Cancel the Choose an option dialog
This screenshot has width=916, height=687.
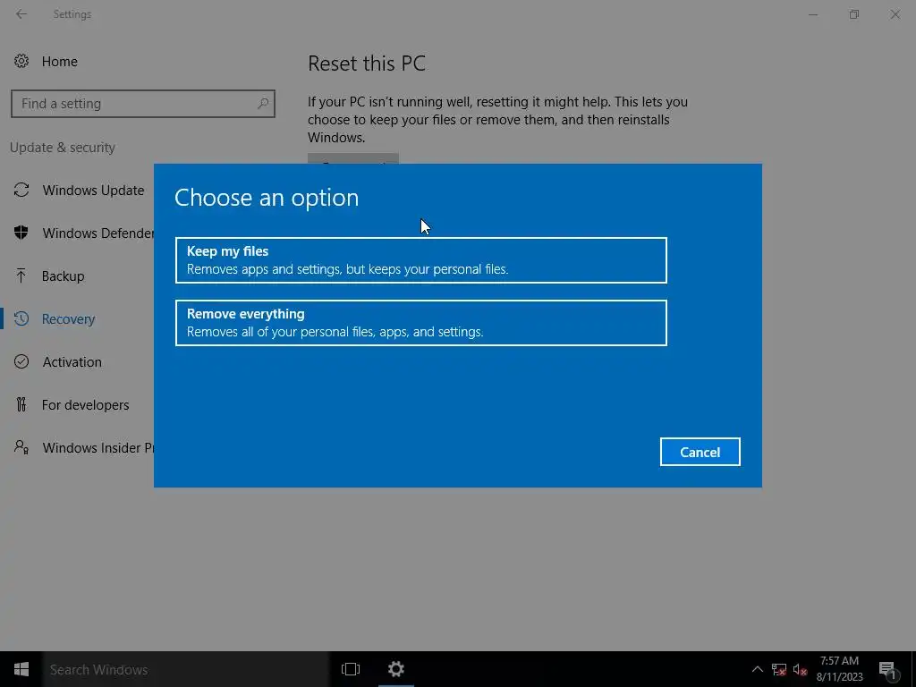coord(700,452)
